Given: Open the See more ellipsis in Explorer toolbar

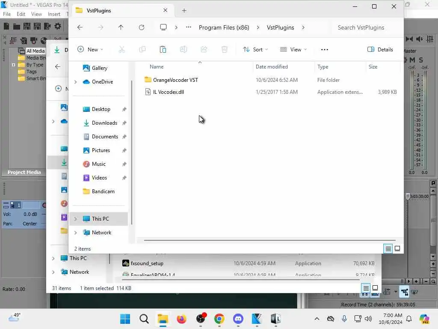Looking at the screenshot, I should click(x=325, y=50).
